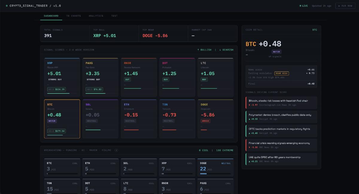Click the HELD $124.39 badge on XRP
The height and width of the screenshot is (194, 359).
tap(56, 89)
